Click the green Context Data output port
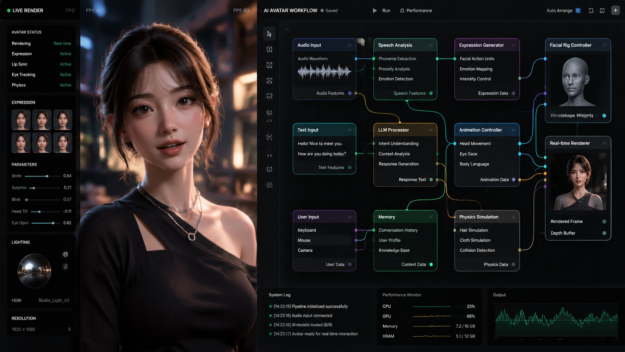The image size is (625, 352). [x=431, y=264]
